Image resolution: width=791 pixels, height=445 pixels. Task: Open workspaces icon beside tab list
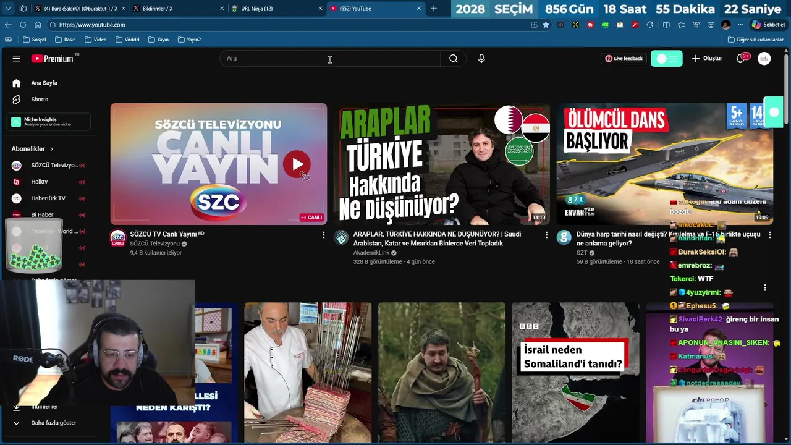click(23, 9)
